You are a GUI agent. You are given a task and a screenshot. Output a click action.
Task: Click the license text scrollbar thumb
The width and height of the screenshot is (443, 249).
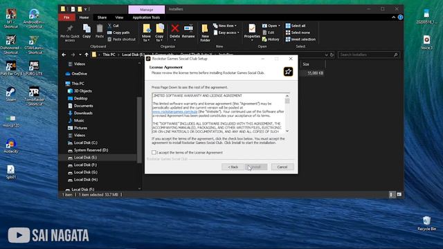(x=287, y=101)
